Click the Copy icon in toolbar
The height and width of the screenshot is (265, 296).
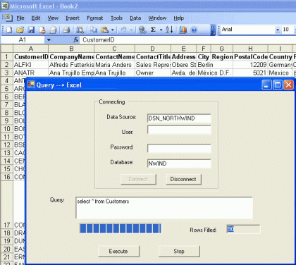94,30
